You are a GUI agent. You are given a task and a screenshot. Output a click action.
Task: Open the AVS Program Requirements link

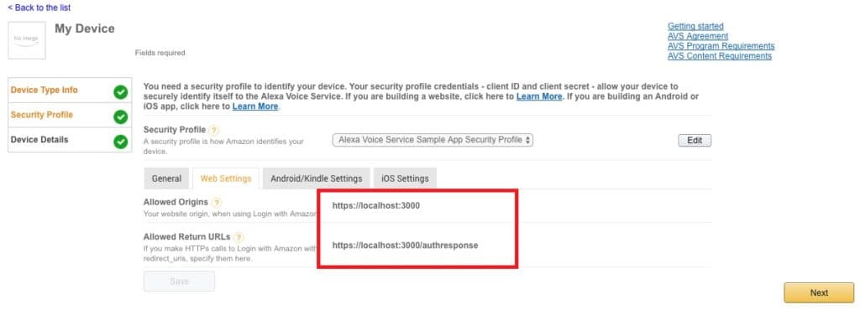coord(721,46)
